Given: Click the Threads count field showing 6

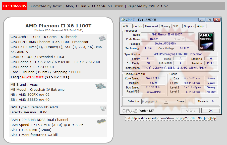Looking at the screenshot, I should [x=213, y=101].
